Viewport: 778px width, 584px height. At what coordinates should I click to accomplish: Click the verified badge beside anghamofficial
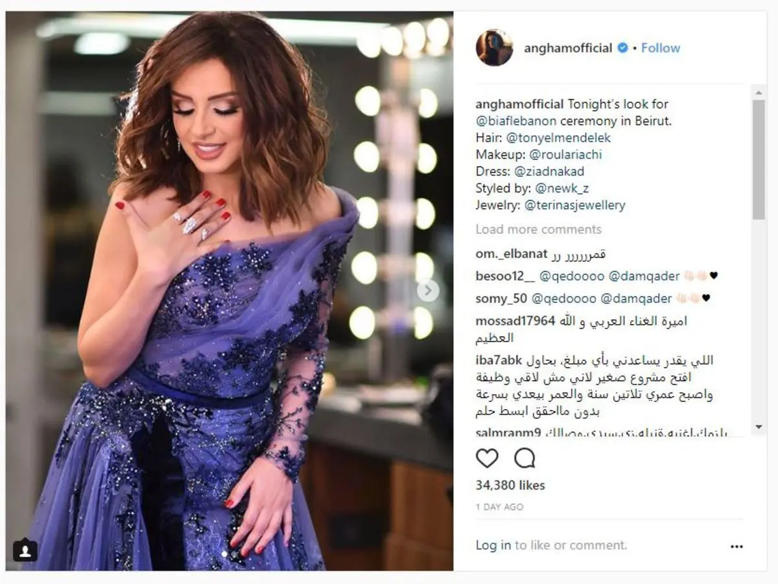click(622, 48)
